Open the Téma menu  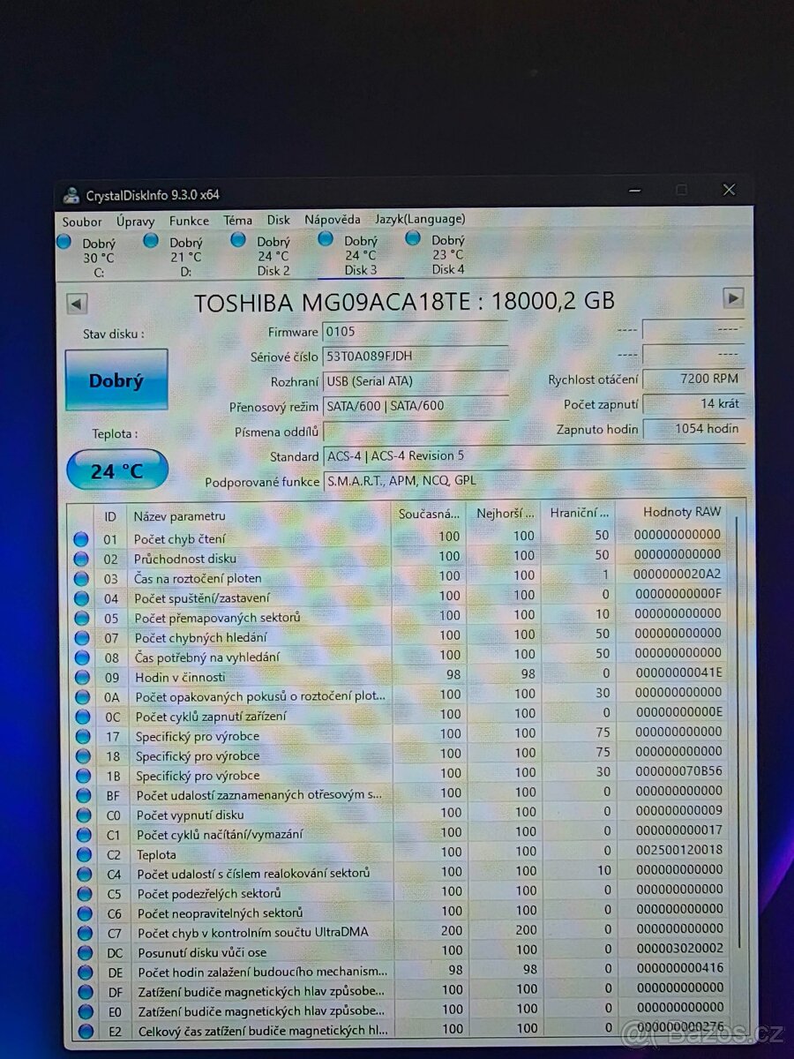pyautogui.click(x=236, y=219)
